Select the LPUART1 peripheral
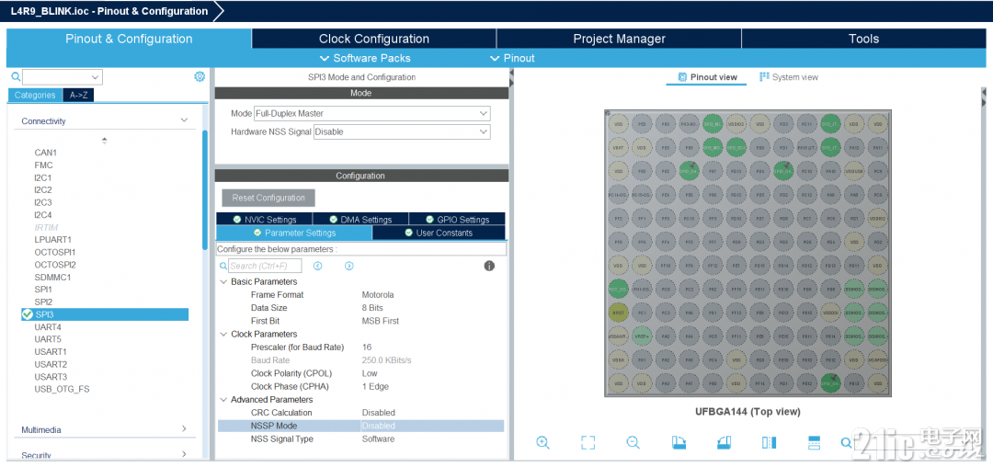 (53, 240)
